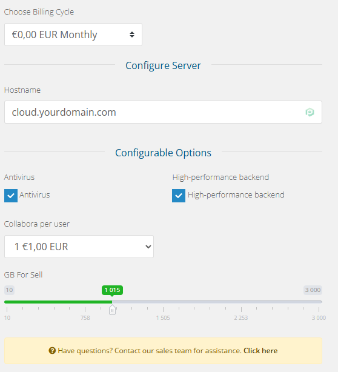Click the green password manager icon in Hostname field
Image resolution: width=338 pixels, height=372 pixels.
(310, 112)
